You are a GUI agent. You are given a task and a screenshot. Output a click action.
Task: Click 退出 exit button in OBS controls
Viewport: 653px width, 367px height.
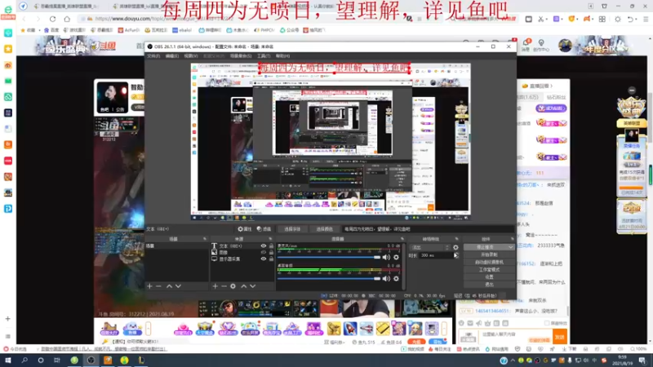(x=489, y=285)
